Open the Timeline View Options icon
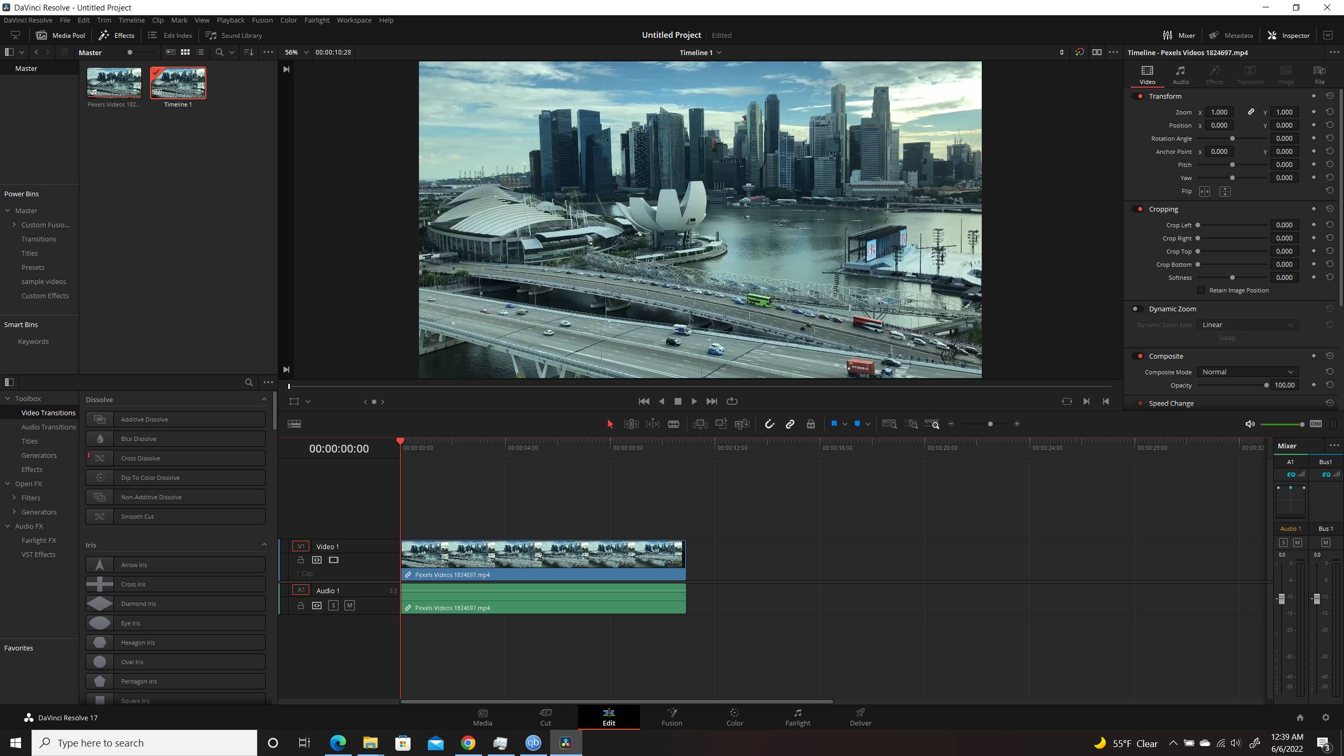Viewport: 1344px width, 756px height. pos(294,424)
